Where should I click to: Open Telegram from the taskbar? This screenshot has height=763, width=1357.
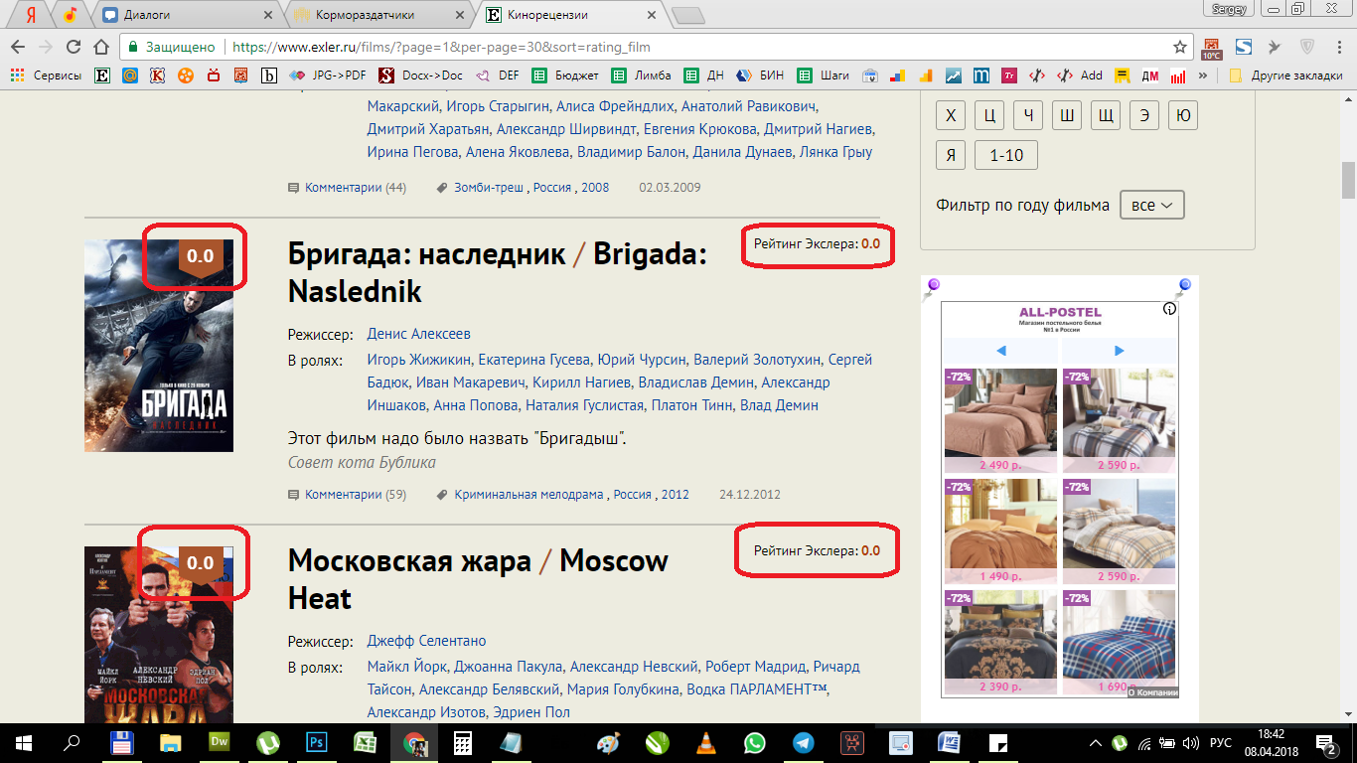pyautogui.click(x=803, y=742)
